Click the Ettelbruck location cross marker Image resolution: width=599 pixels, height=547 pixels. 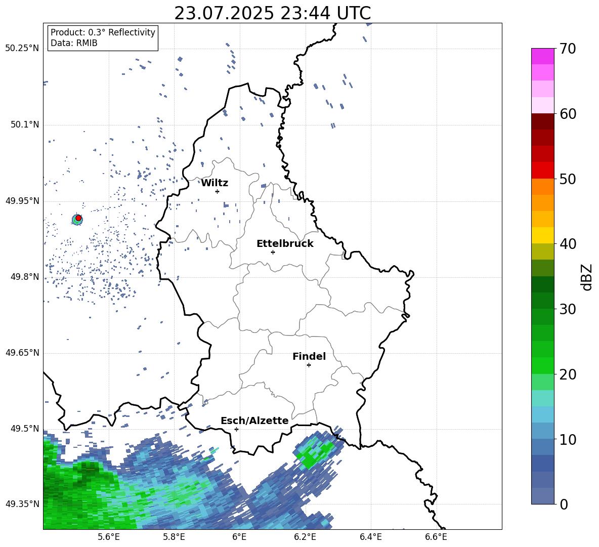[x=273, y=252]
